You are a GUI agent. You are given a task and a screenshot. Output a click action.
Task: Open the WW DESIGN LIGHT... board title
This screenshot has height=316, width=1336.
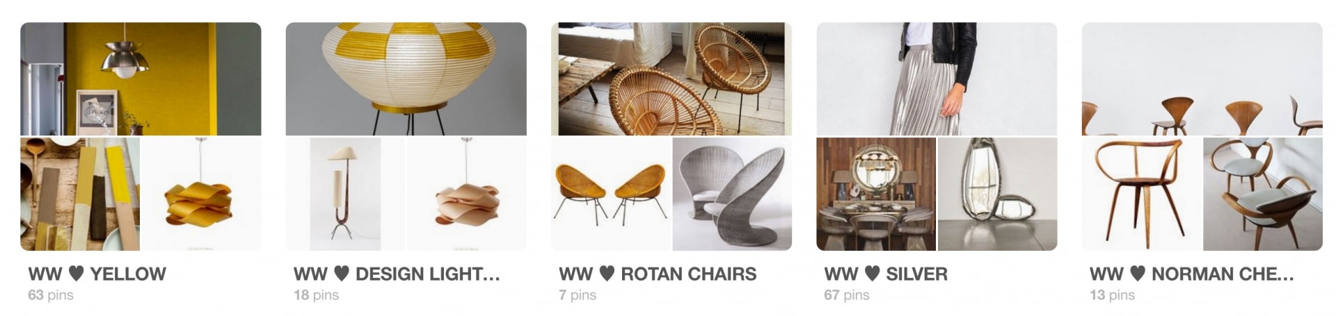397,274
